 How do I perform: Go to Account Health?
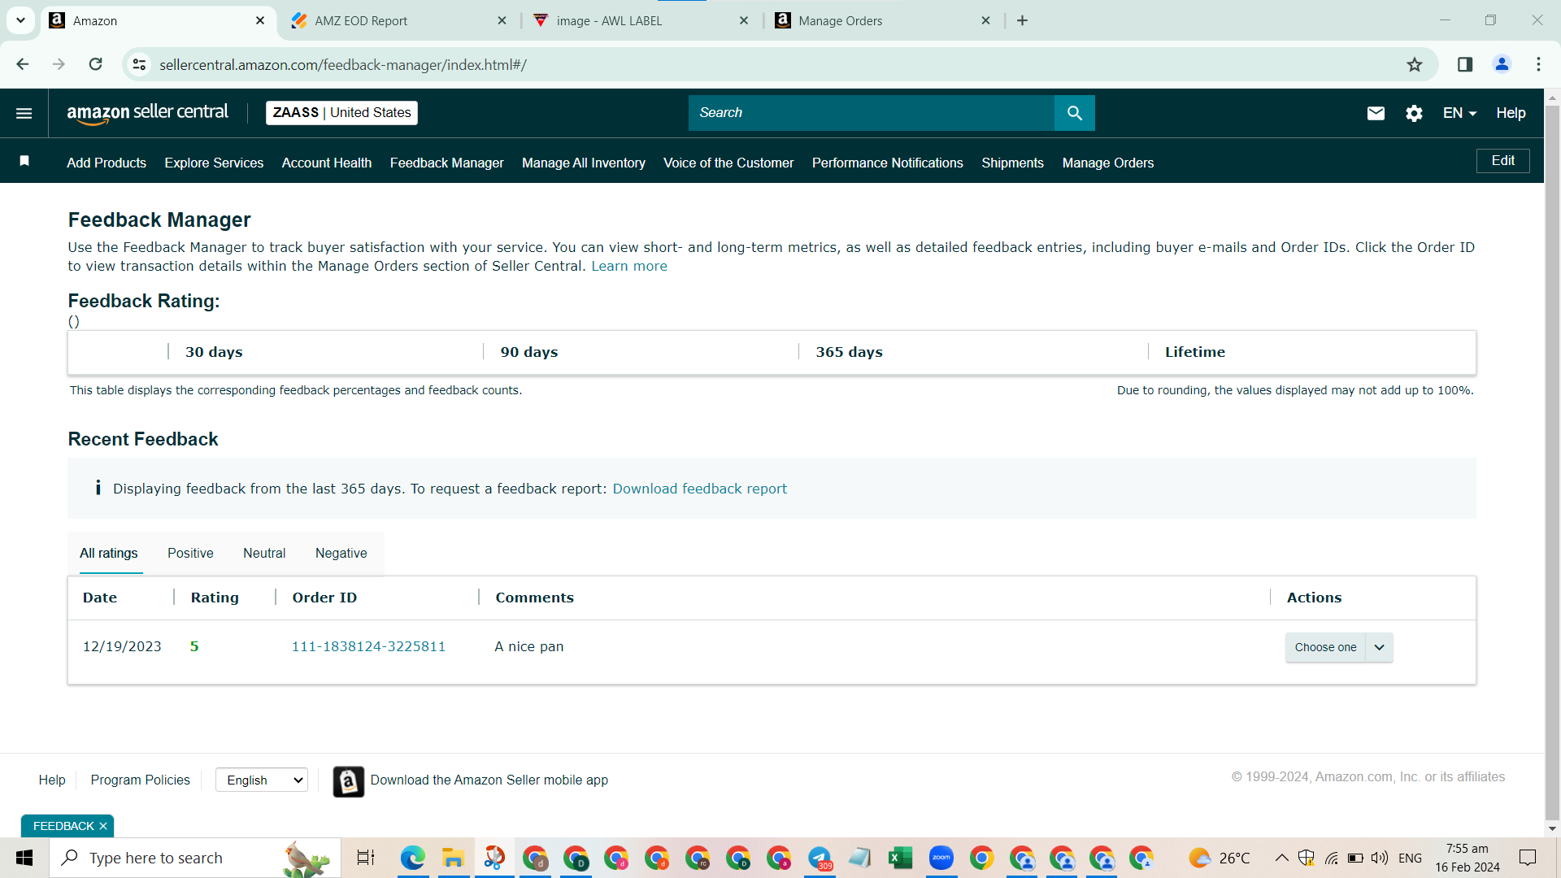(327, 163)
